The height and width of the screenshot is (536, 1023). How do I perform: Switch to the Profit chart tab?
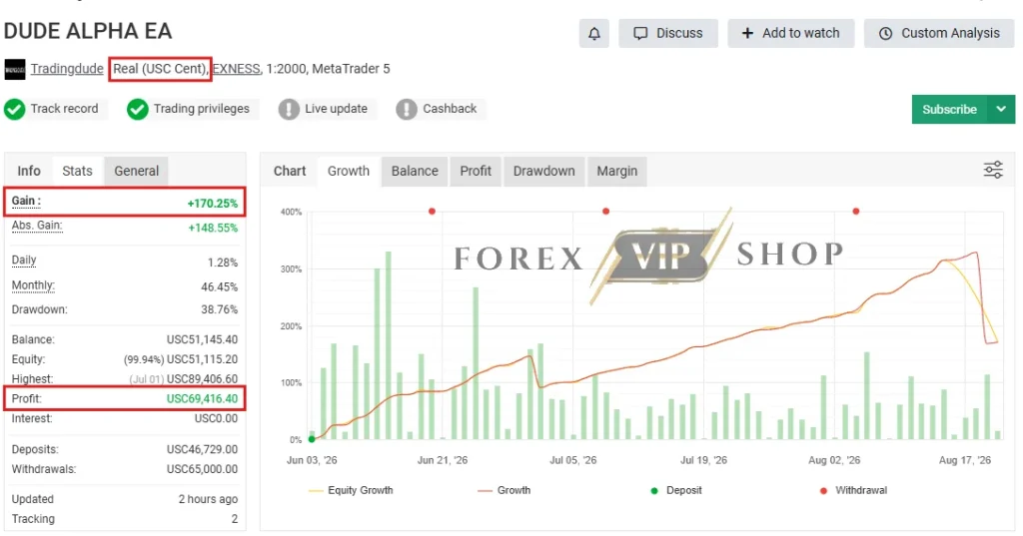pyautogui.click(x=475, y=171)
